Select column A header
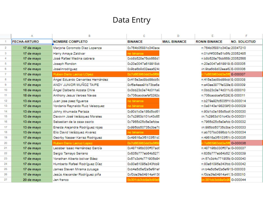The image size is (263, 197). 32,36
